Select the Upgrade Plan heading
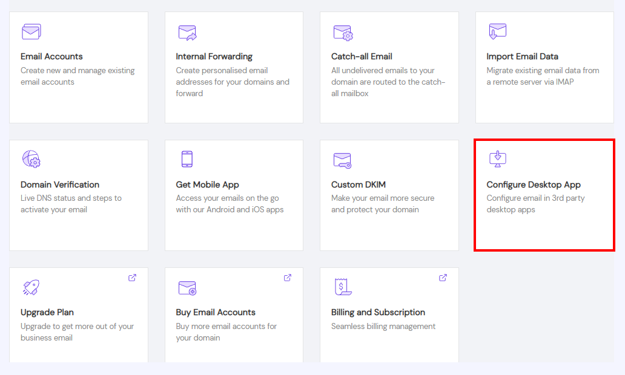The image size is (625, 375). click(47, 313)
